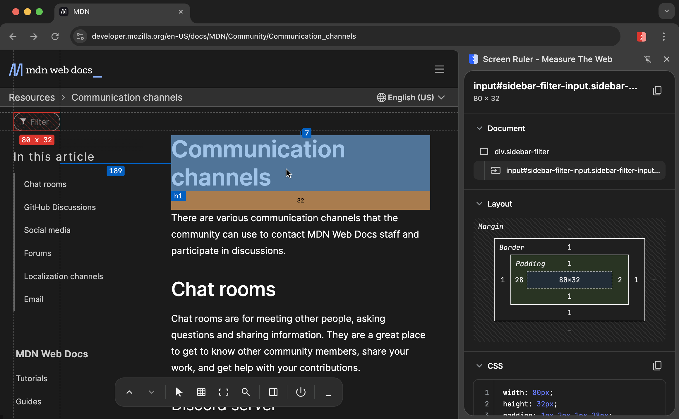Click the Chat rooms heading
This screenshot has width=679, height=419.
tap(223, 289)
